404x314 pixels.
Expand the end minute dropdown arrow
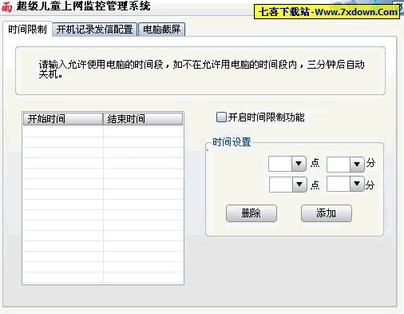(x=357, y=184)
